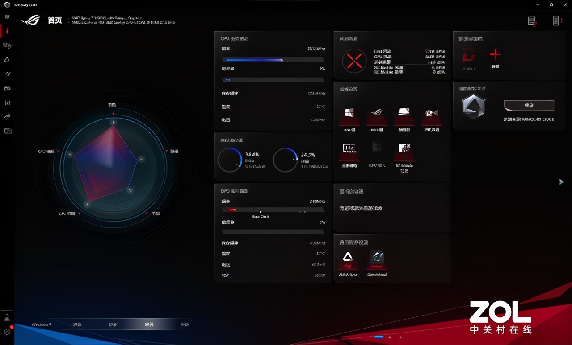572x345 pixels.
Task: Go to next dashboard page with right arrow
Action: (x=561, y=181)
